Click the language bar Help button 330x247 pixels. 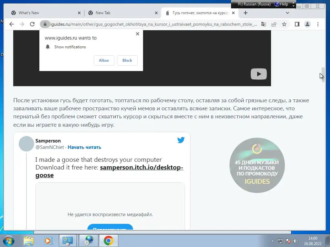[281, 4]
